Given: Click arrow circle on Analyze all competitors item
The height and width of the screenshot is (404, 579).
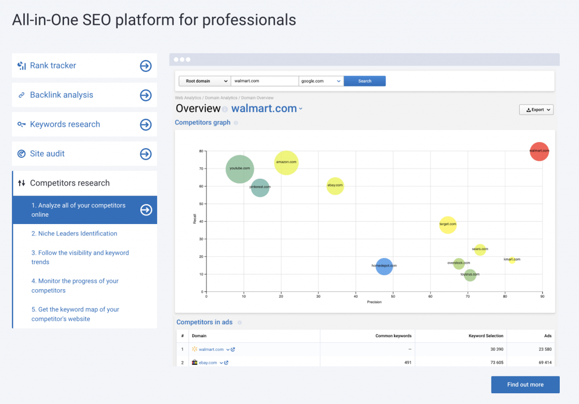Looking at the screenshot, I should pyautogui.click(x=146, y=210).
